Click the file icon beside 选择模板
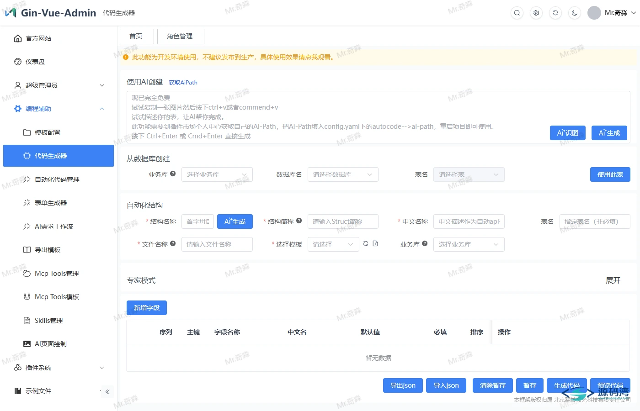This screenshot has width=640, height=411. 375,243
